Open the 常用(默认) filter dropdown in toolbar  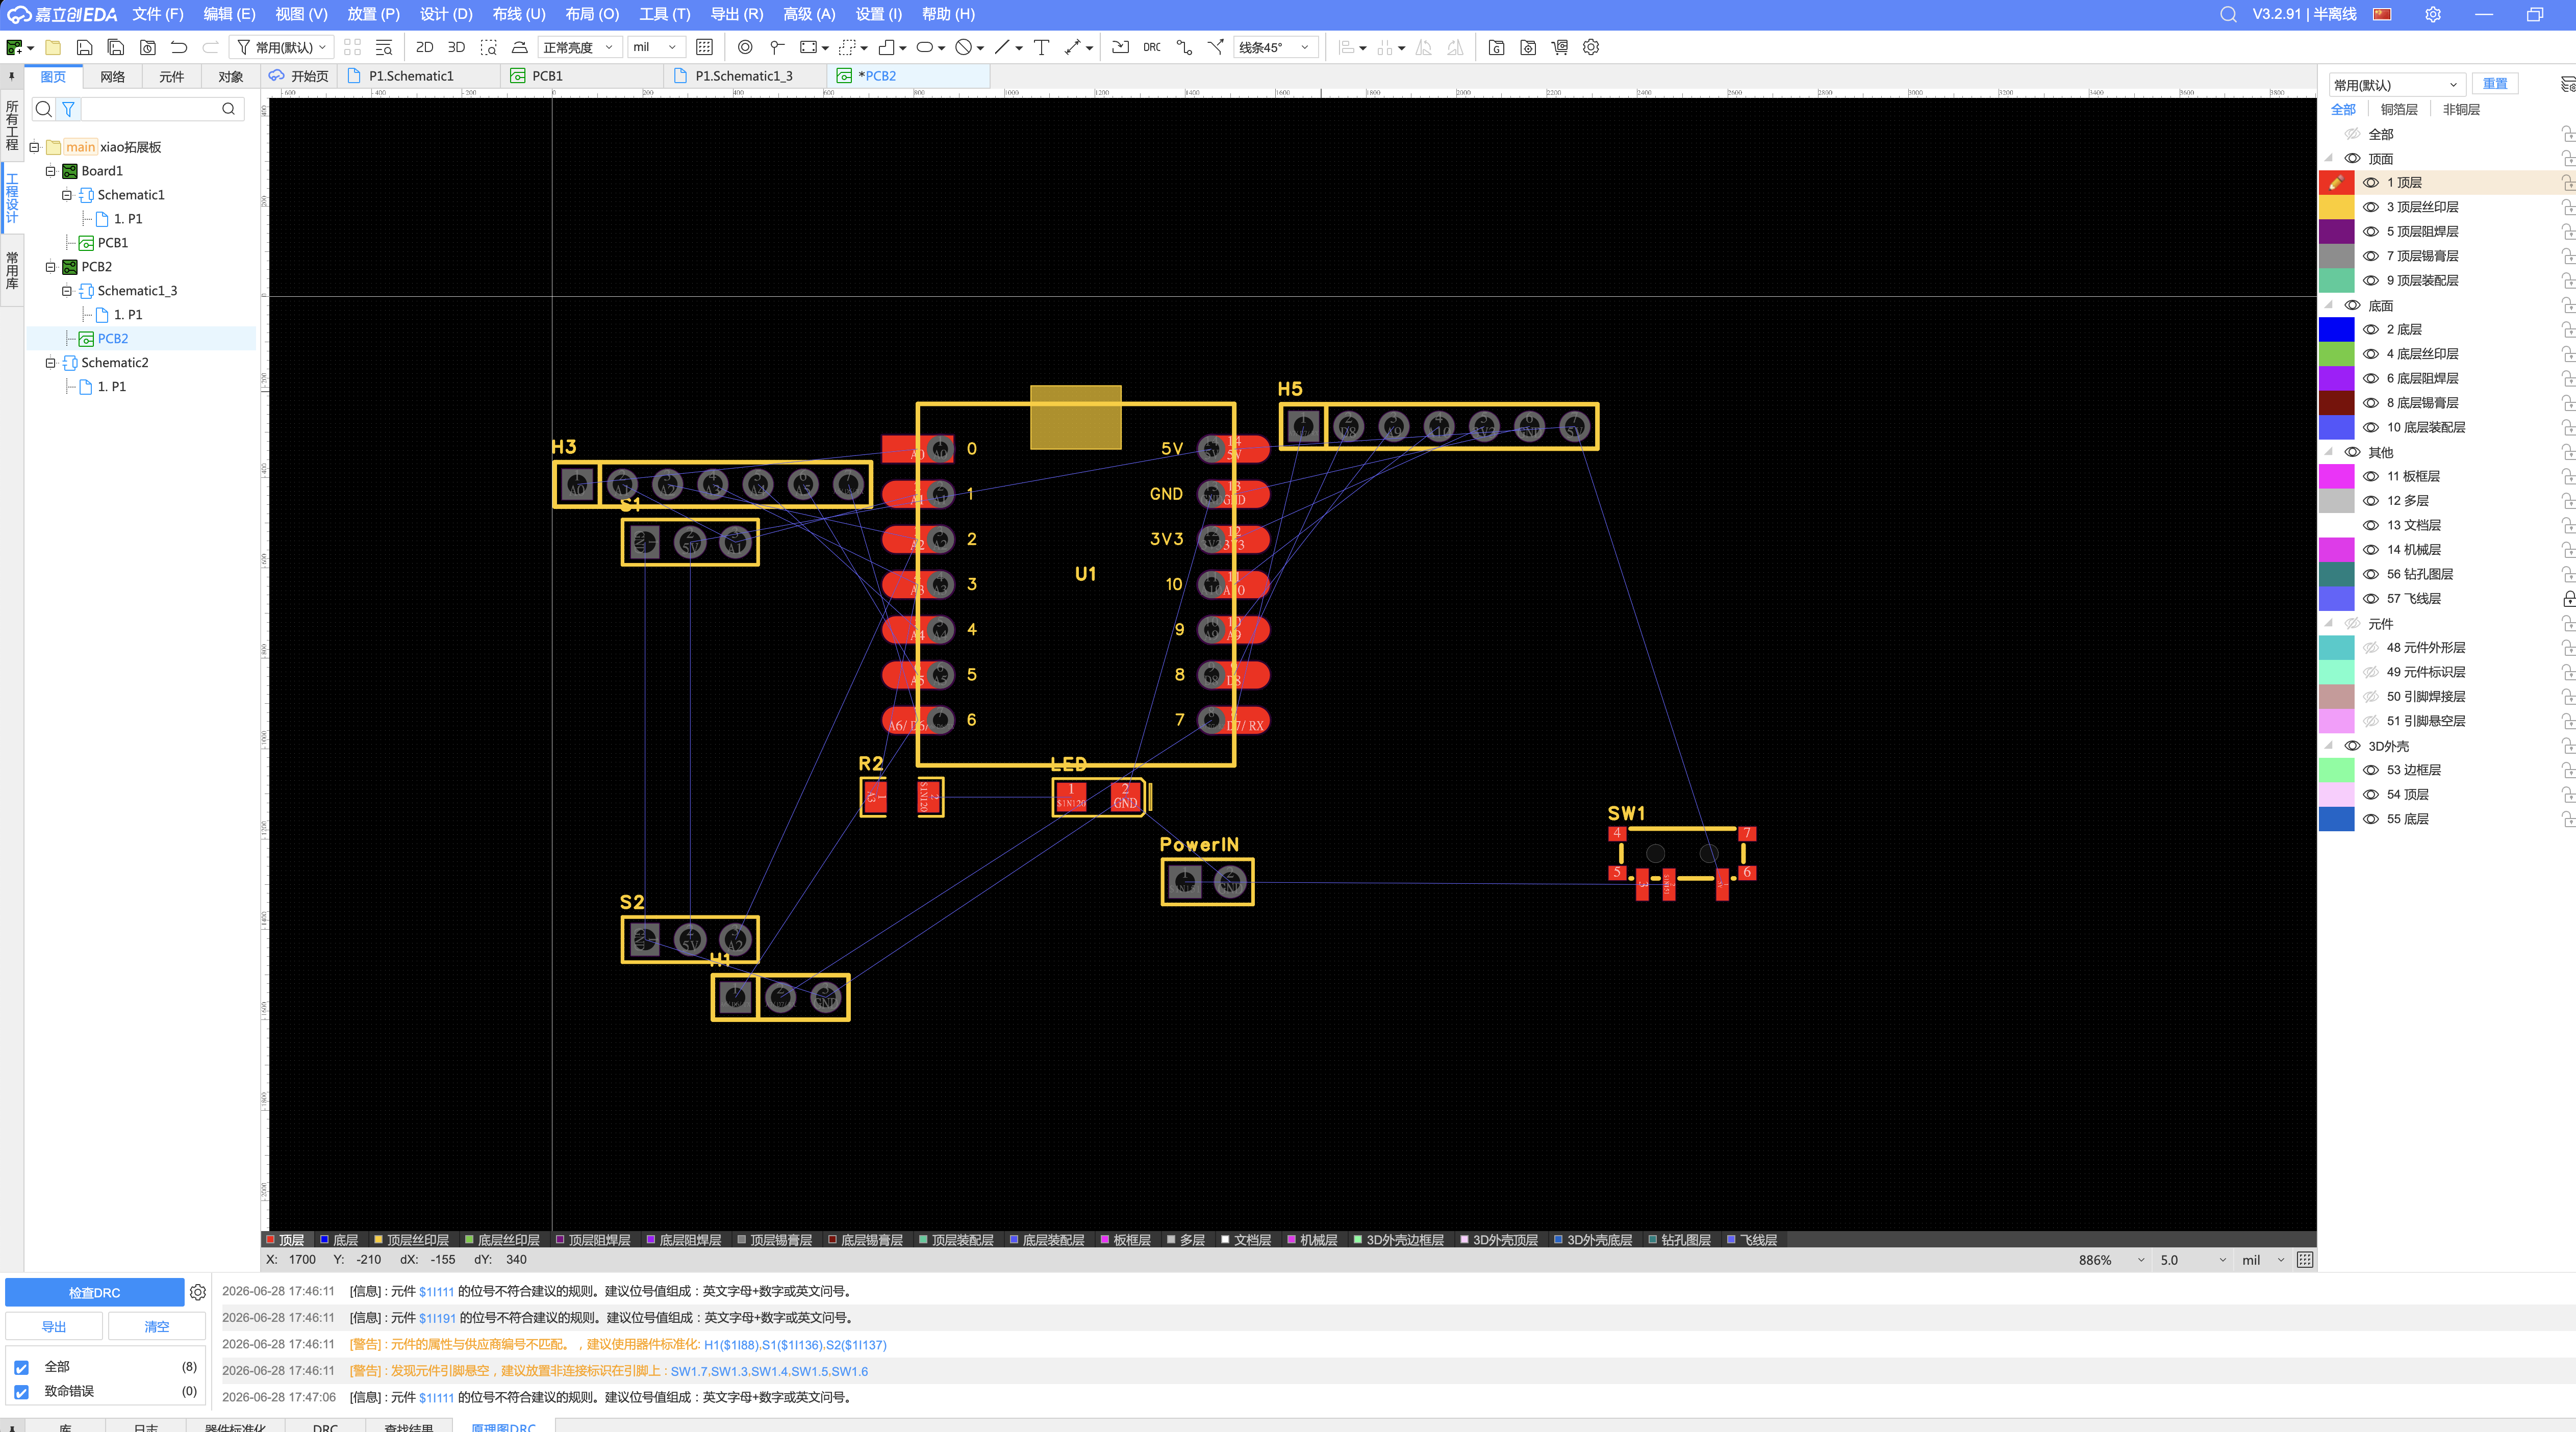283,47
